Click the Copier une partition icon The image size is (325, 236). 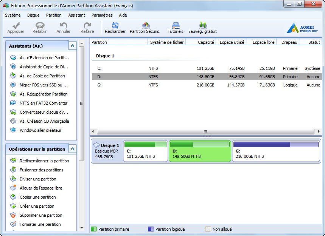[x=13, y=197]
